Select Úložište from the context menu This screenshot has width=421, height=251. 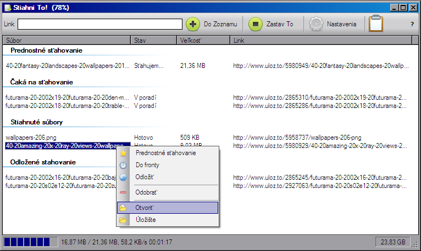coord(168,220)
